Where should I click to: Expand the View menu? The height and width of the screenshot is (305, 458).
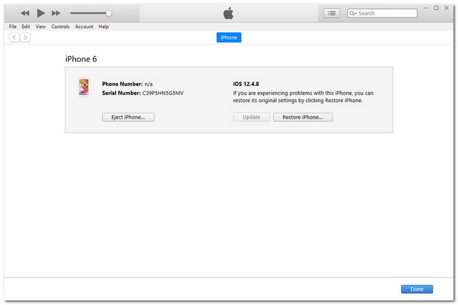coord(41,26)
